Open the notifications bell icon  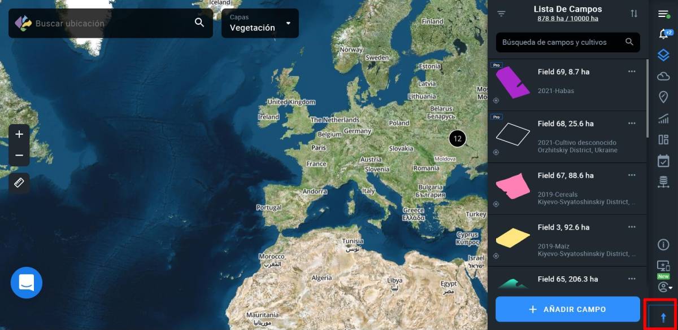click(663, 34)
